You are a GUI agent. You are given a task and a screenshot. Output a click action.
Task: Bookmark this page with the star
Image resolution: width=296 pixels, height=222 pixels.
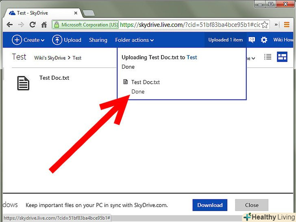click(x=265, y=25)
